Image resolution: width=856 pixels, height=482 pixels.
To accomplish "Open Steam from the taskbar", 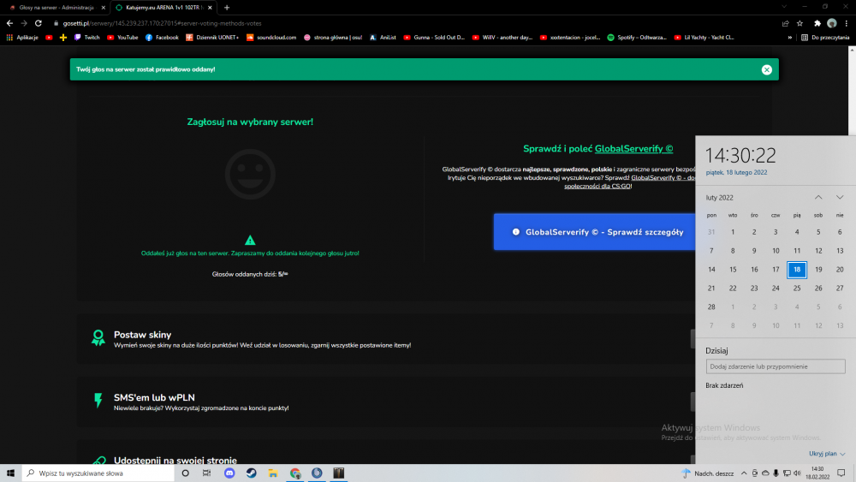I will 251,473.
